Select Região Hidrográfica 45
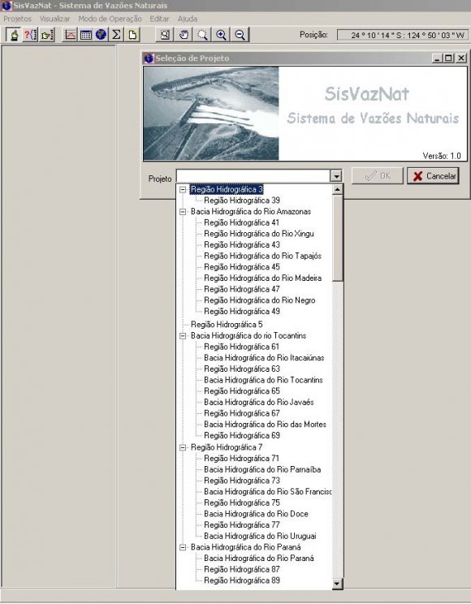This screenshot has height=604, width=471. pos(242,267)
